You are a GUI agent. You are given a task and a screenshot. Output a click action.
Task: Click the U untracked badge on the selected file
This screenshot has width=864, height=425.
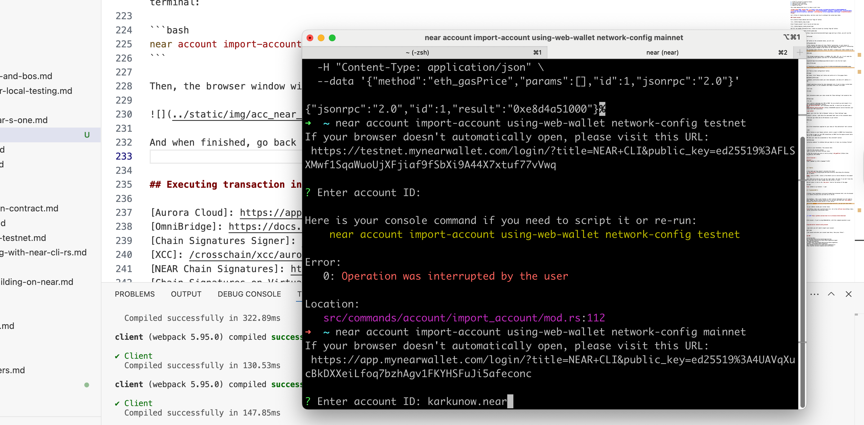(x=87, y=135)
